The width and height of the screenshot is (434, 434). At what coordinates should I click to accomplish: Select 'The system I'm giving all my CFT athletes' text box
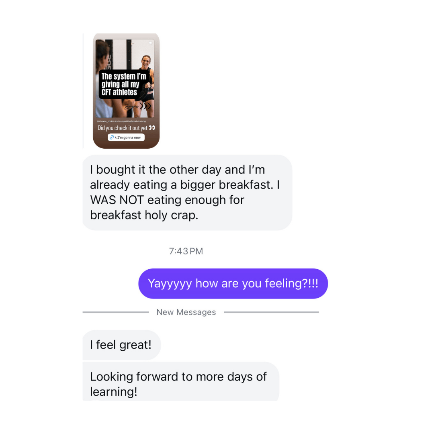[x=124, y=84]
